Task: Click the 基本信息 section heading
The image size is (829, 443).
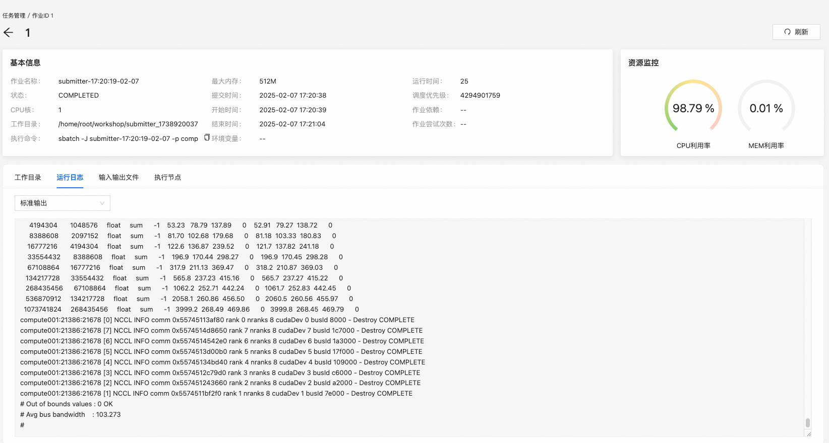Action: [25, 63]
